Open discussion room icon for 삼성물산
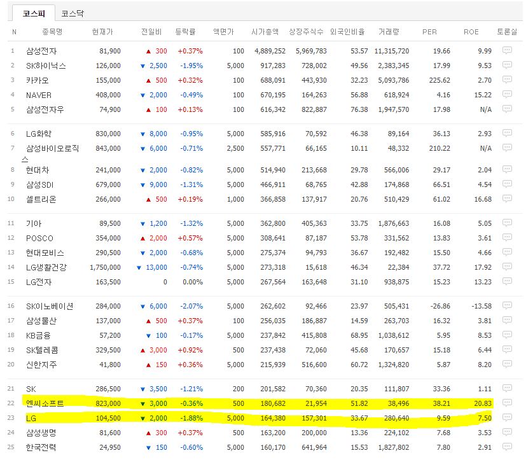Viewport: 526px width, 460px height. [507, 320]
